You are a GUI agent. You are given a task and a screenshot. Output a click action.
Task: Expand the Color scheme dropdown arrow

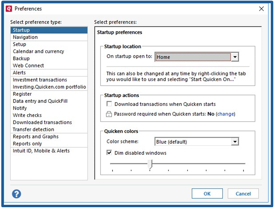click(235, 142)
